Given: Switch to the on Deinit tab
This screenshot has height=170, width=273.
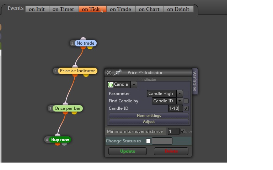Looking at the screenshot, I should click(178, 9).
